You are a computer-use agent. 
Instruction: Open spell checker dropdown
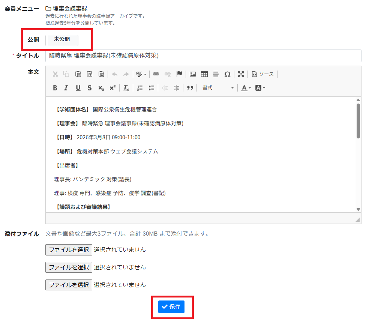tap(141, 74)
